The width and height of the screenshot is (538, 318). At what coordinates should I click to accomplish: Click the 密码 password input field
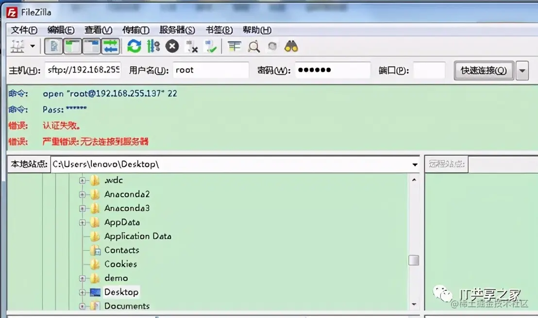[x=332, y=70]
